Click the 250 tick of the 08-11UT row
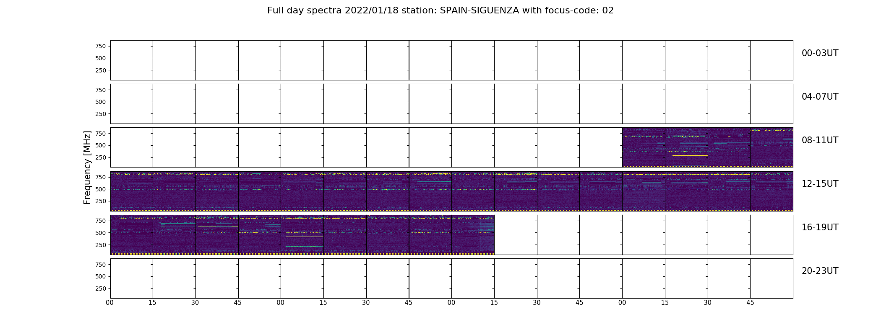 (x=100, y=157)
